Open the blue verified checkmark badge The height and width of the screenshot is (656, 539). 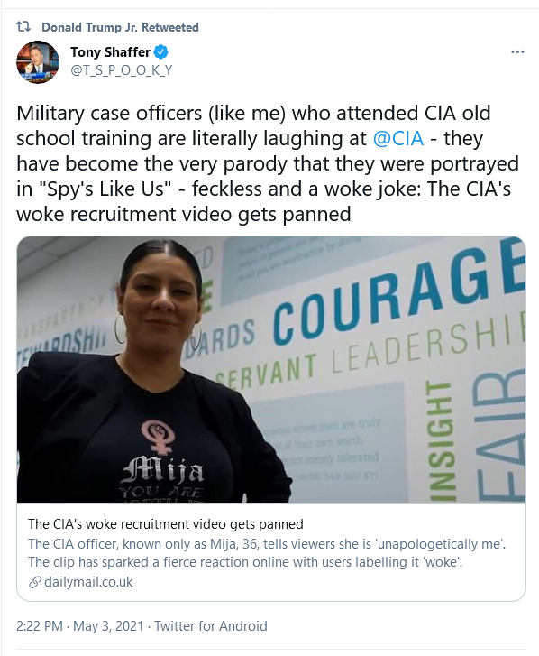(x=161, y=51)
